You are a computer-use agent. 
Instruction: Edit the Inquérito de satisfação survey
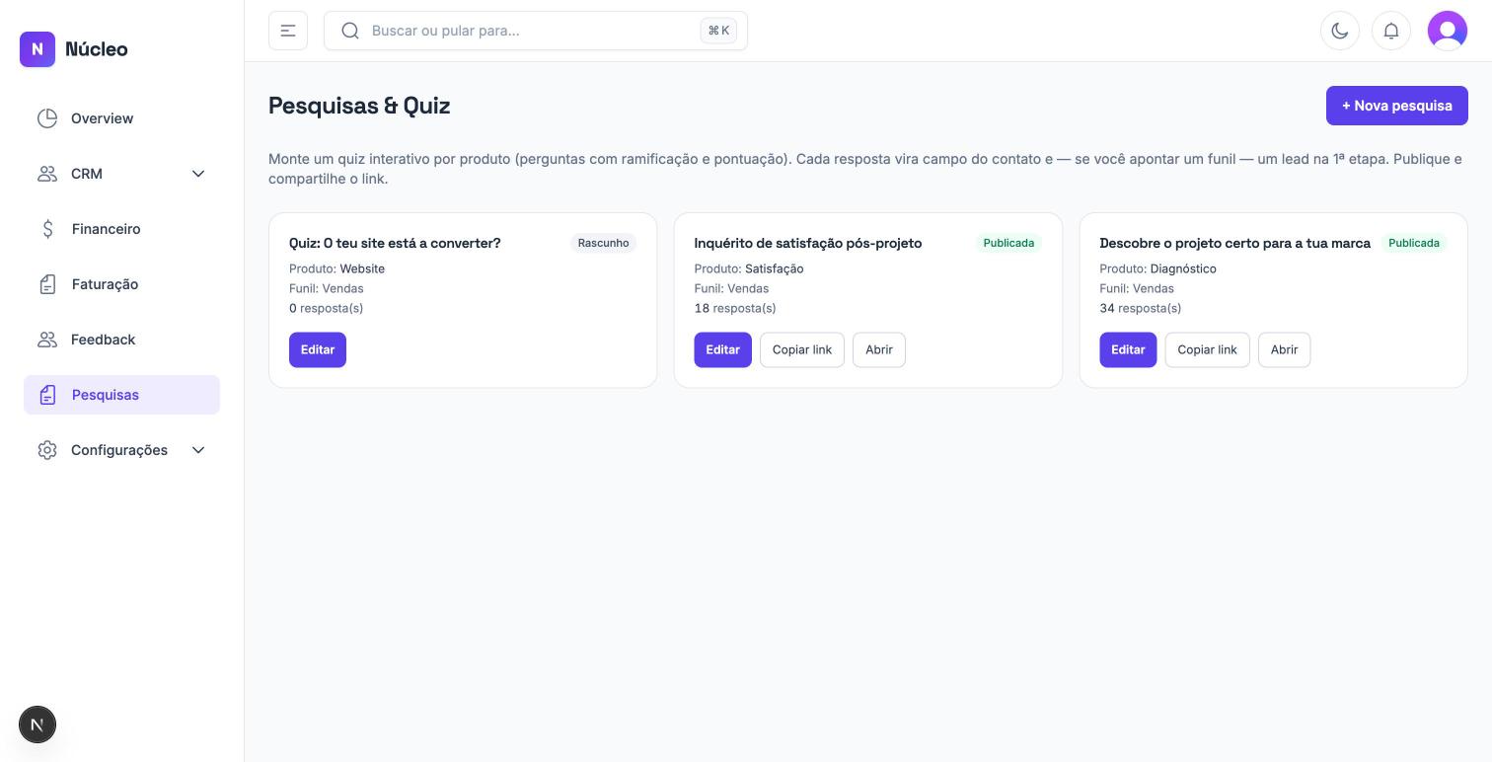coord(722,349)
